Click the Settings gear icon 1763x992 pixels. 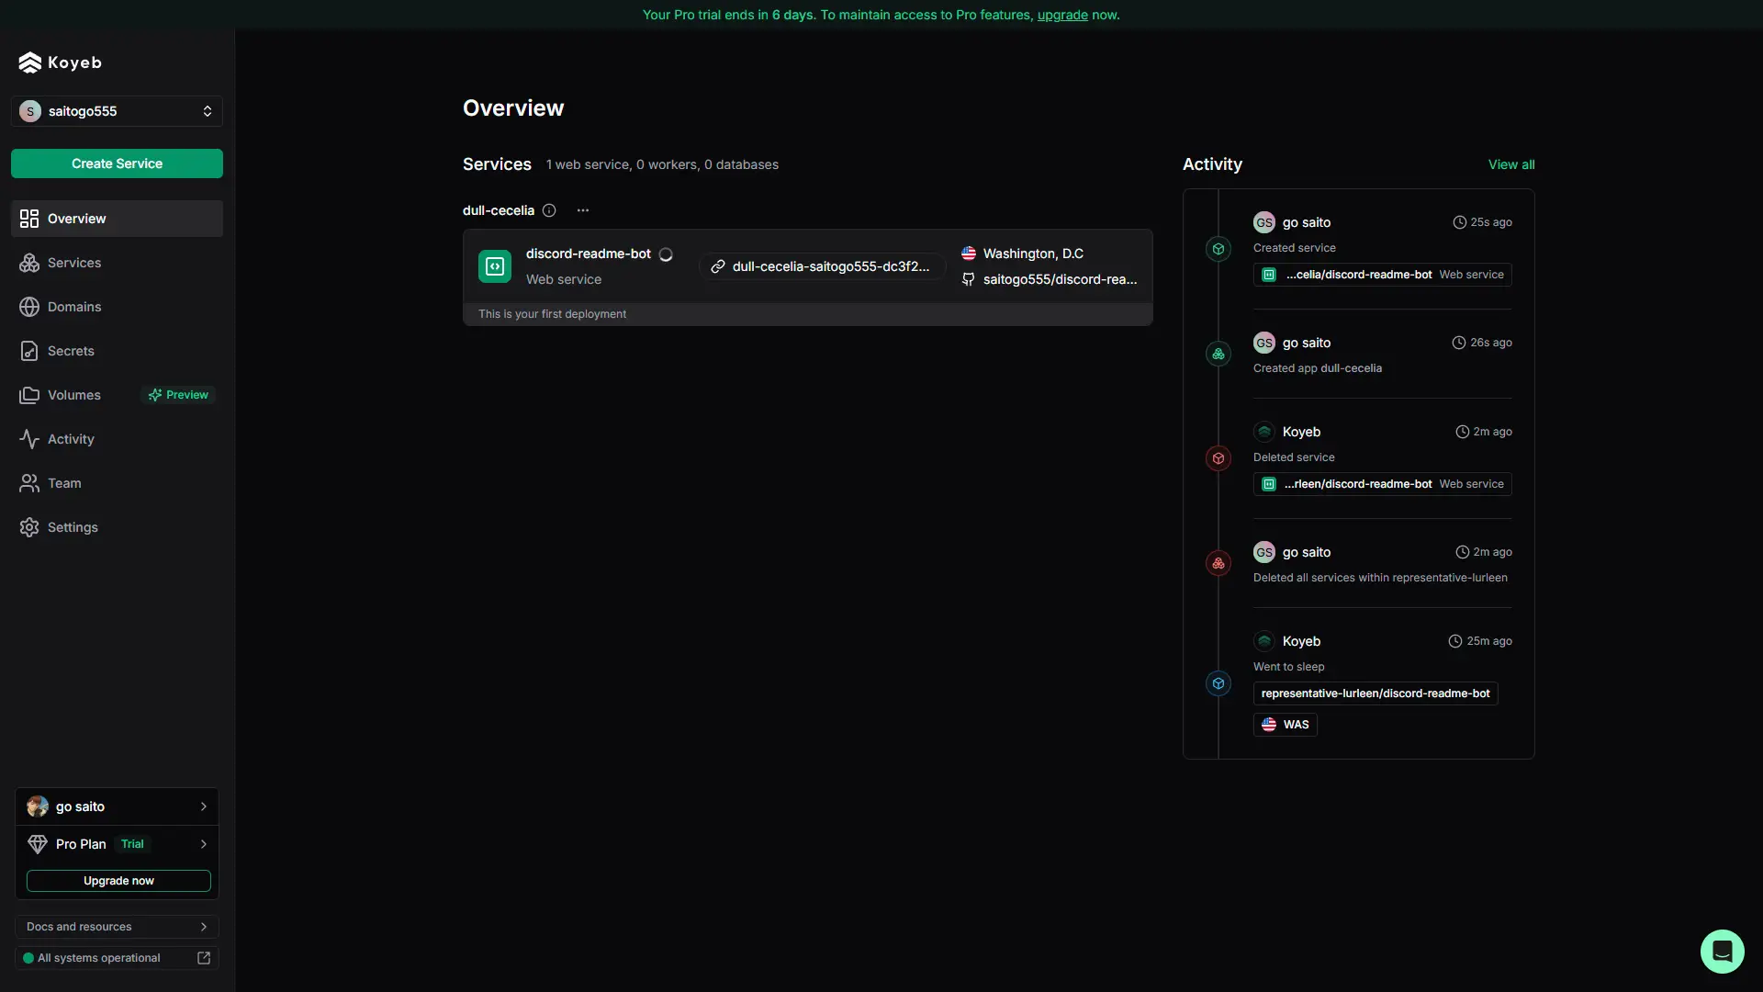(29, 527)
